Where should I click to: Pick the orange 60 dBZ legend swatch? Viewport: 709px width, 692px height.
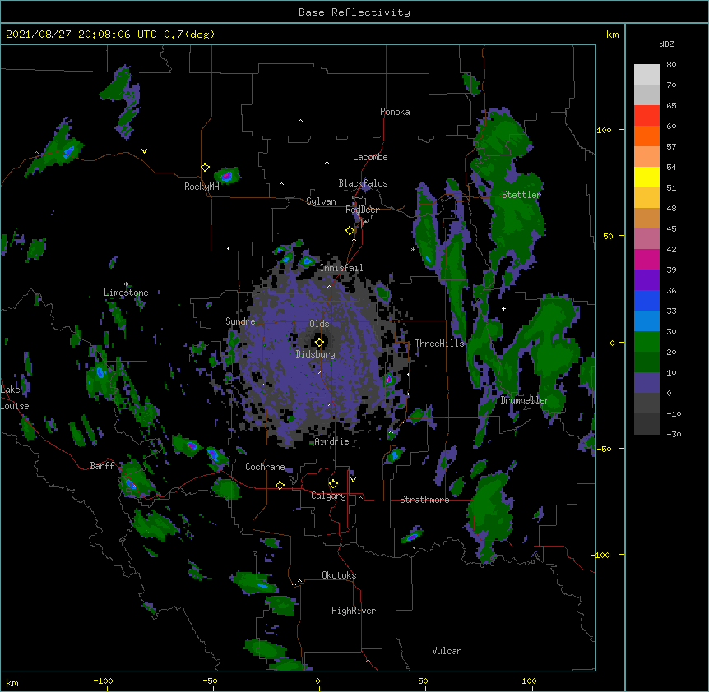[646, 136]
